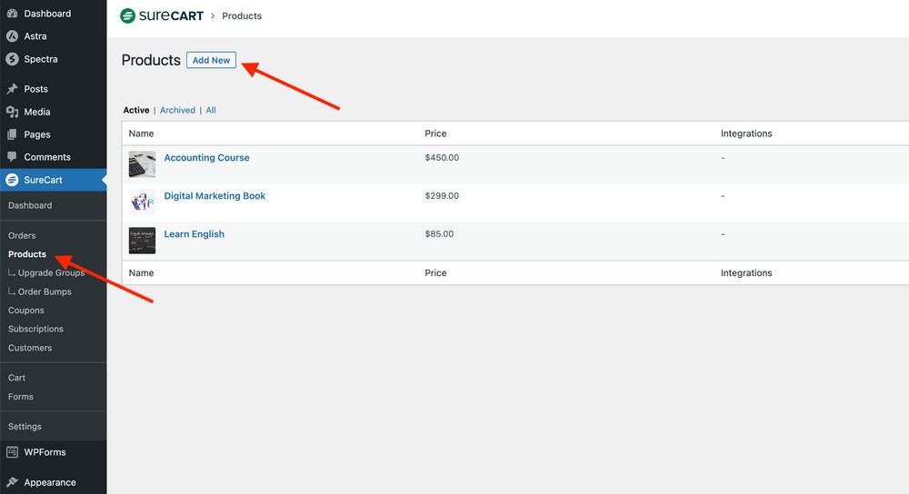Image resolution: width=909 pixels, height=494 pixels.
Task: Click the Products breadcrumb text
Action: [x=242, y=16]
